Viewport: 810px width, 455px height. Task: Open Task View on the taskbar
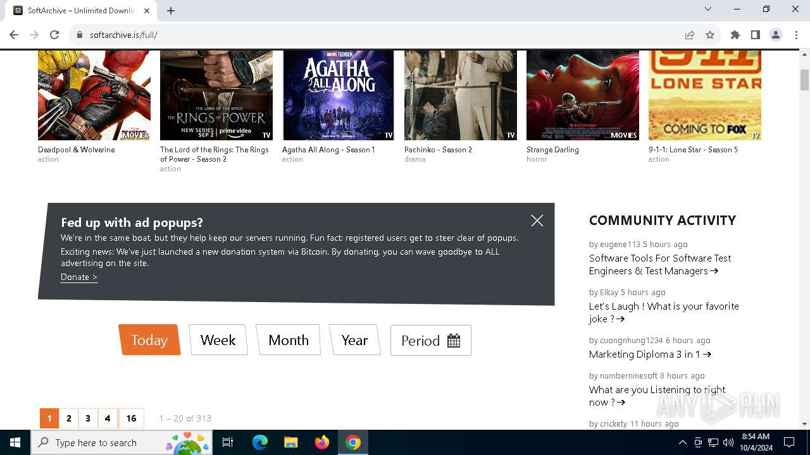(228, 442)
